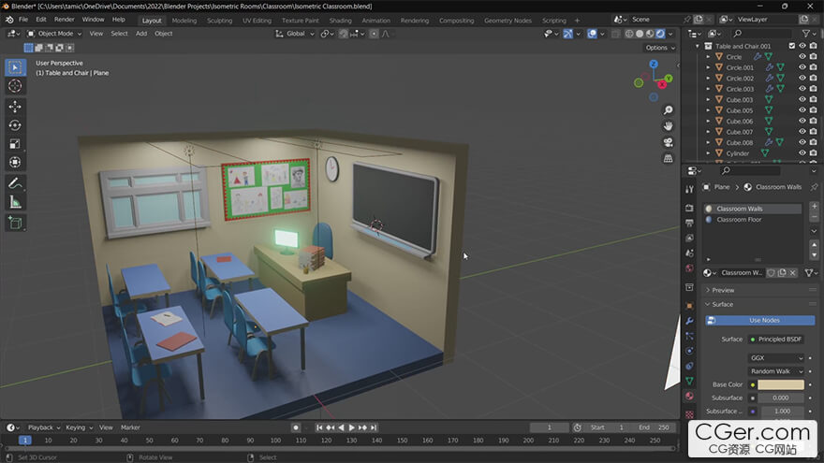Open the Object Mode dropdown
This screenshot has width=824, height=463.
point(54,34)
